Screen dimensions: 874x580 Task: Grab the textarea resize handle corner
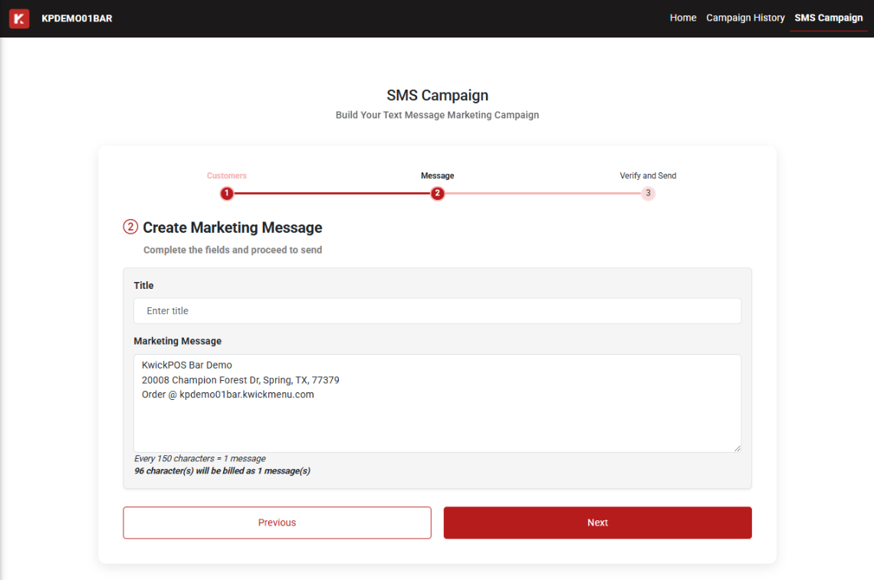pyautogui.click(x=738, y=448)
